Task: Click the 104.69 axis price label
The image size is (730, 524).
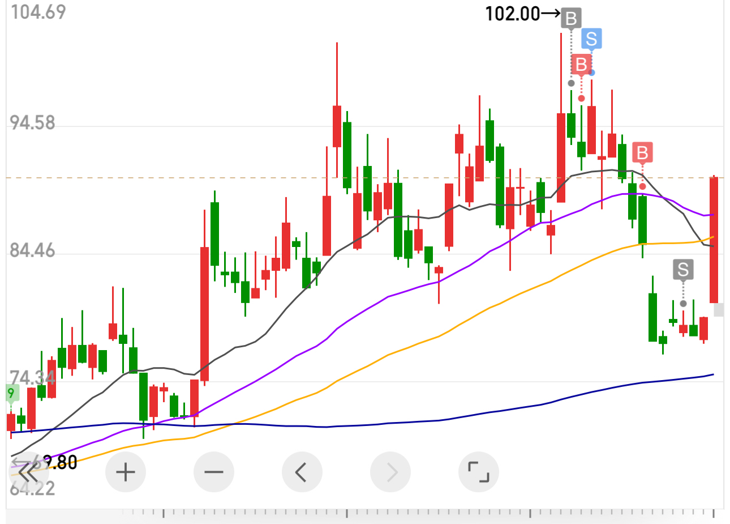Action: [x=38, y=12]
